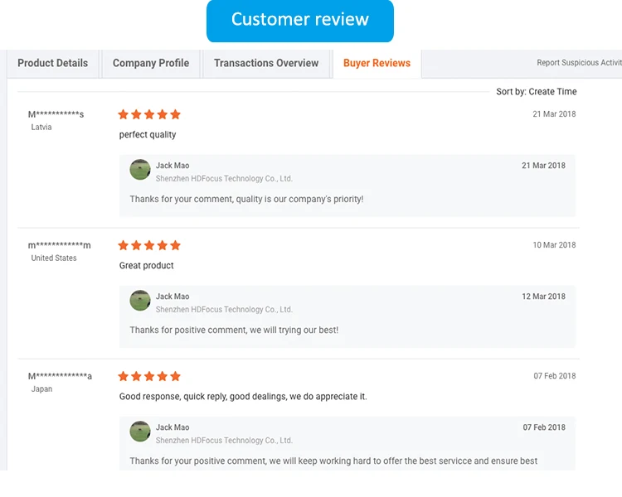
Task: Click Jack Mao's avatar in the 21 Mar reply
Action: coord(140,170)
